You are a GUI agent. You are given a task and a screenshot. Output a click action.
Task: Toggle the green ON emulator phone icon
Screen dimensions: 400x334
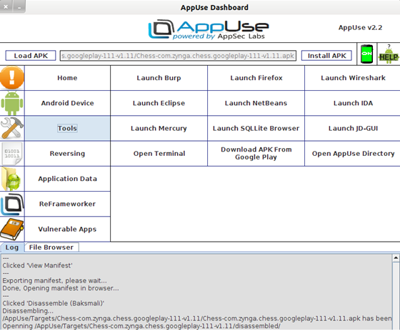[x=366, y=54]
